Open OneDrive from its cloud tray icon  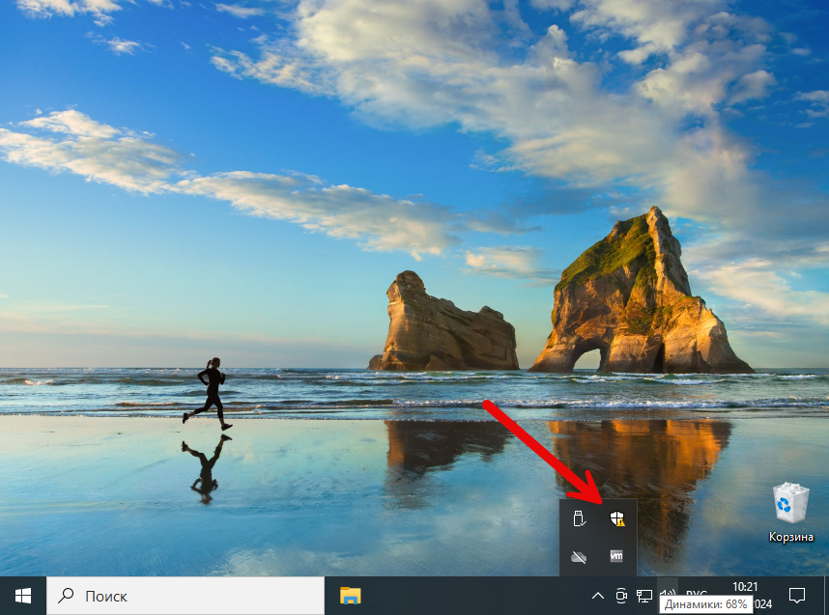pos(579,555)
